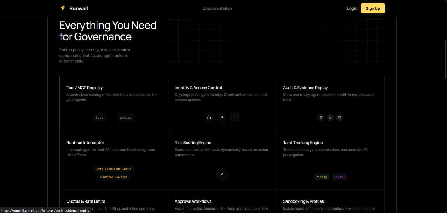Click the purple 'Leo' badge
Screen dimensions: 447x213
pyautogui.click(x=339, y=177)
